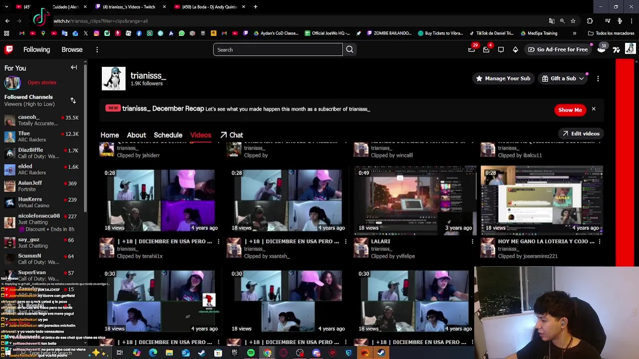Screen dimensions: 639x359
Task: Open options for clip by xsanteh_
Action: click(x=345, y=241)
